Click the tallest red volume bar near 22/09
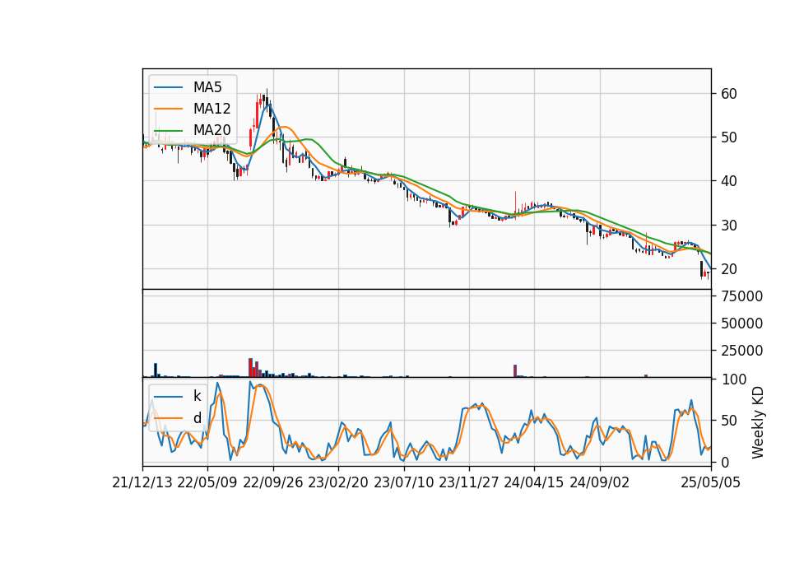The width and height of the screenshot is (790, 568). click(250, 367)
